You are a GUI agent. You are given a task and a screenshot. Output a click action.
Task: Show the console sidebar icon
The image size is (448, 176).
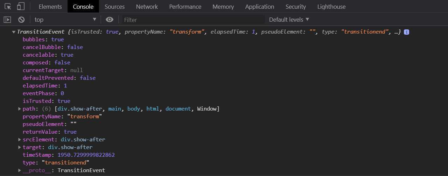coord(7,20)
